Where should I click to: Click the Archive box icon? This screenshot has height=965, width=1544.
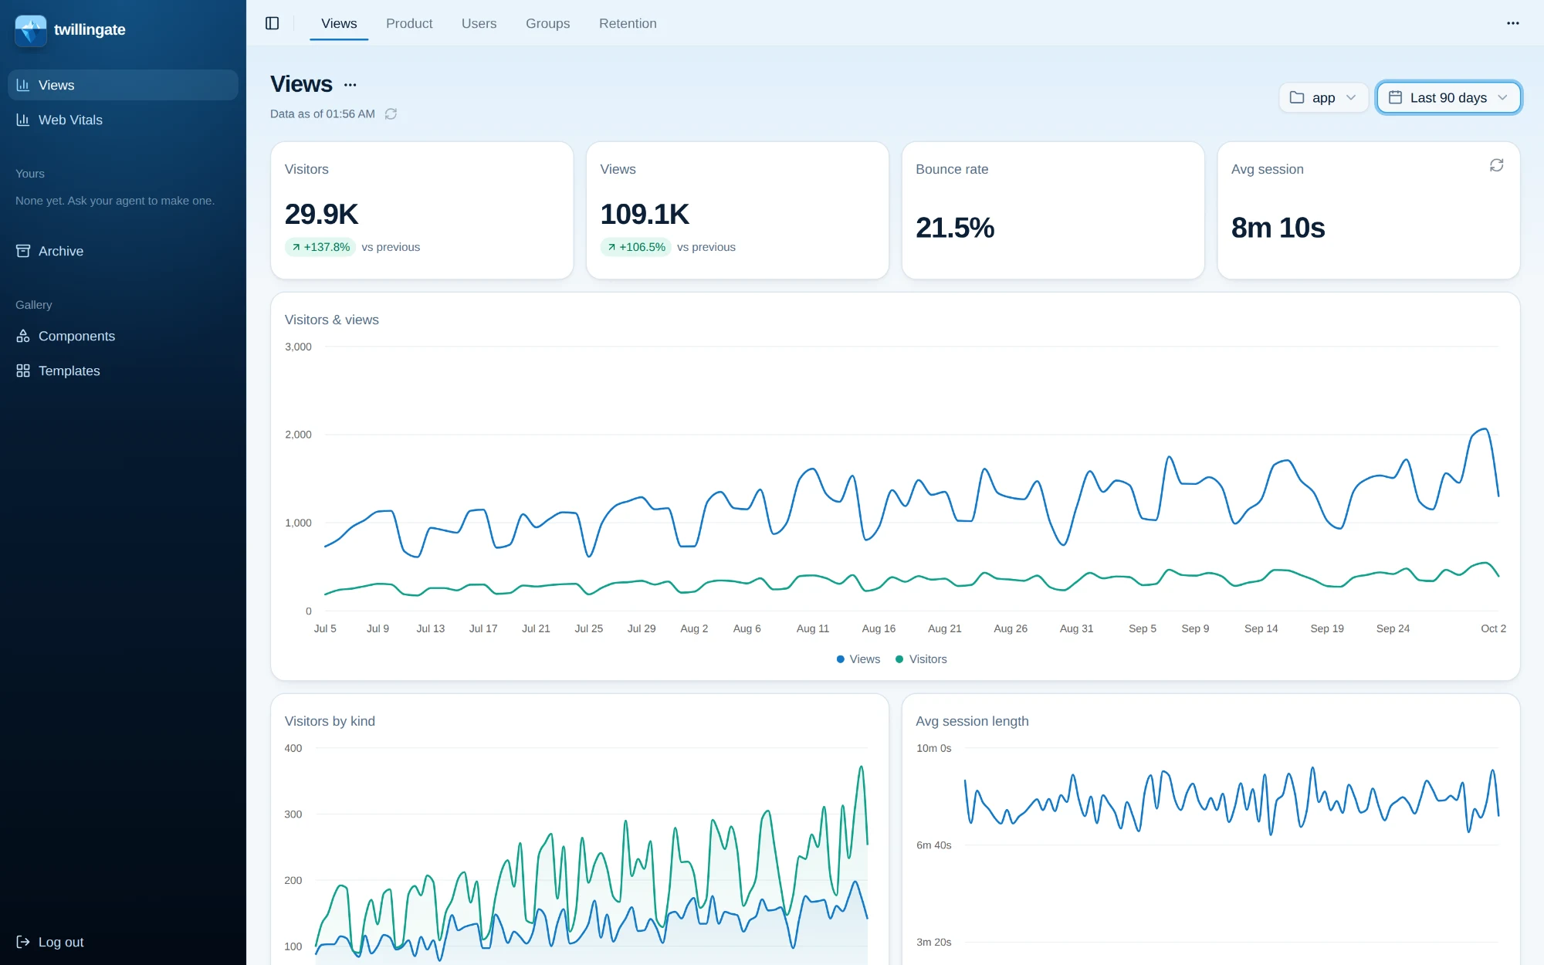tap(23, 251)
